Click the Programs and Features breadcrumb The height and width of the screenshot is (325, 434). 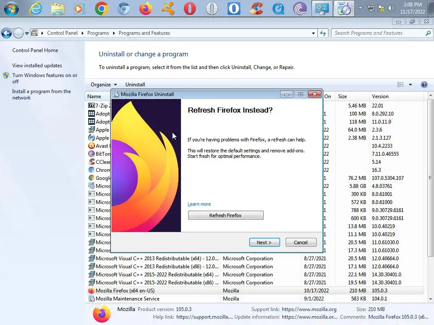tap(144, 33)
